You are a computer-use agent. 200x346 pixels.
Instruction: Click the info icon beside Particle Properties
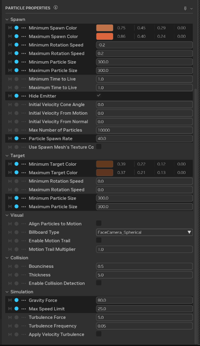(56, 8)
